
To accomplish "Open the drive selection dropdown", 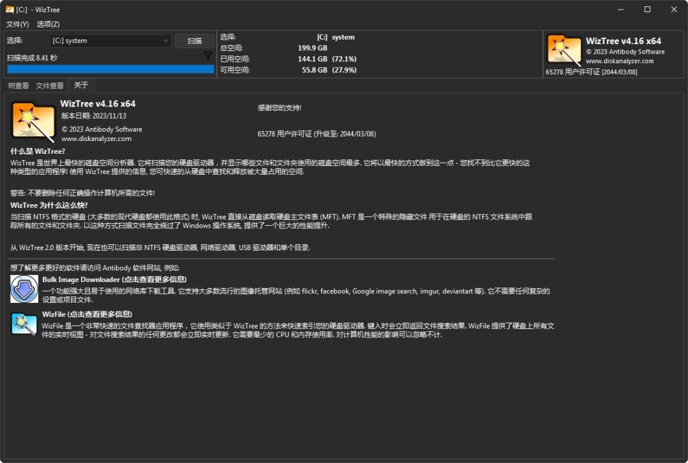I will (x=110, y=41).
